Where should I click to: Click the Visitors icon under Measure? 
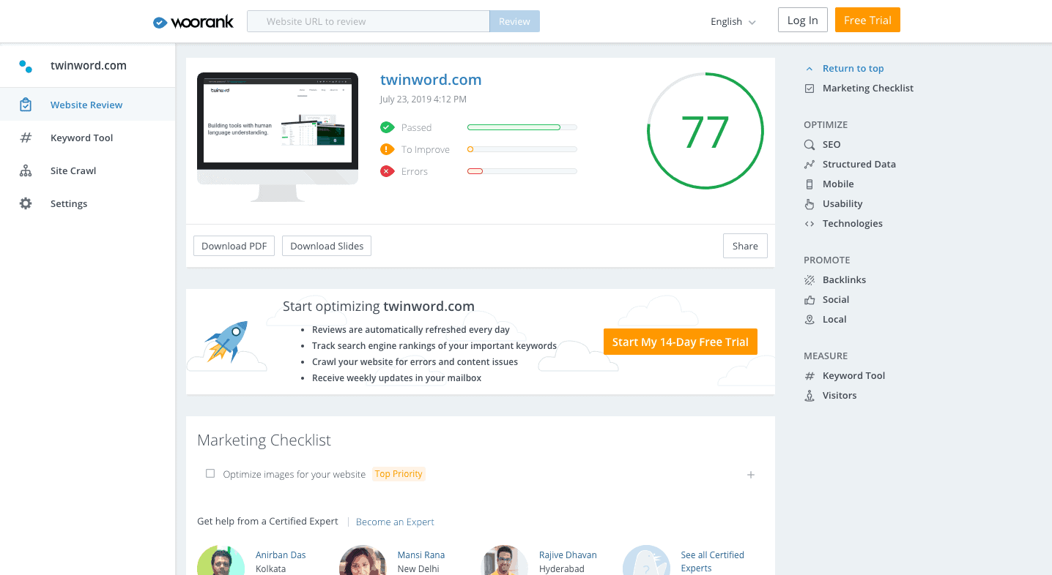pyautogui.click(x=810, y=396)
